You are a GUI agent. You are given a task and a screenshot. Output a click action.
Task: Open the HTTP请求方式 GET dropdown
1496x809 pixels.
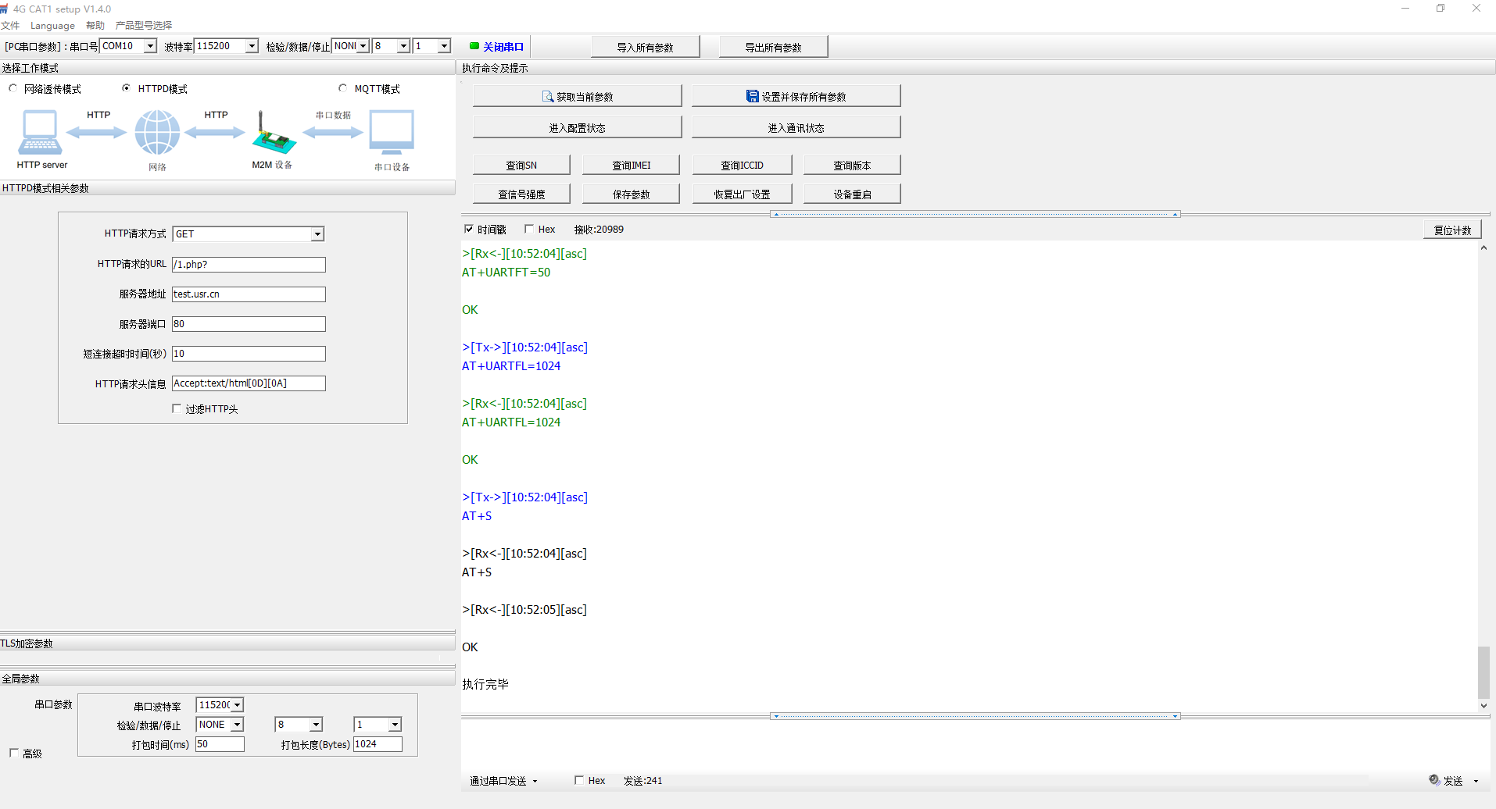(x=317, y=234)
